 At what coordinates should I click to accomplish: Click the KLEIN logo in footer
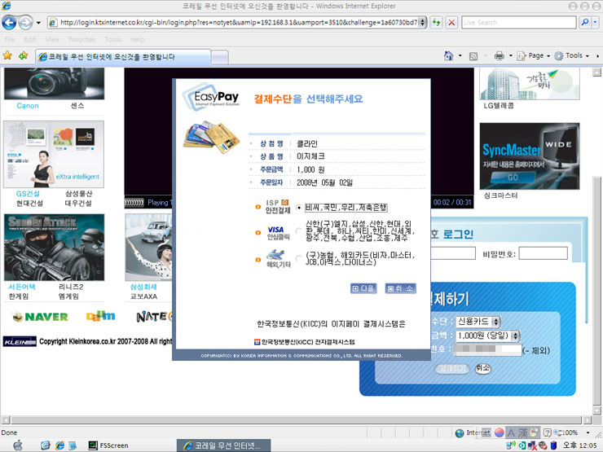(x=20, y=341)
